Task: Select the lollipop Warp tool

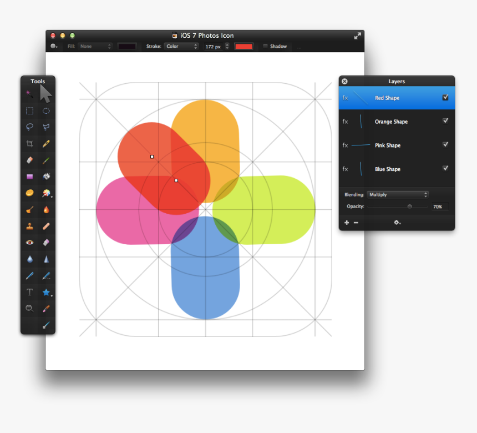Action: 46,193
